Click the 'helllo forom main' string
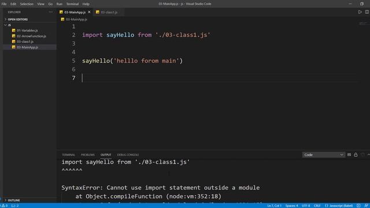The height and width of the screenshot is (208, 370). click(146, 61)
